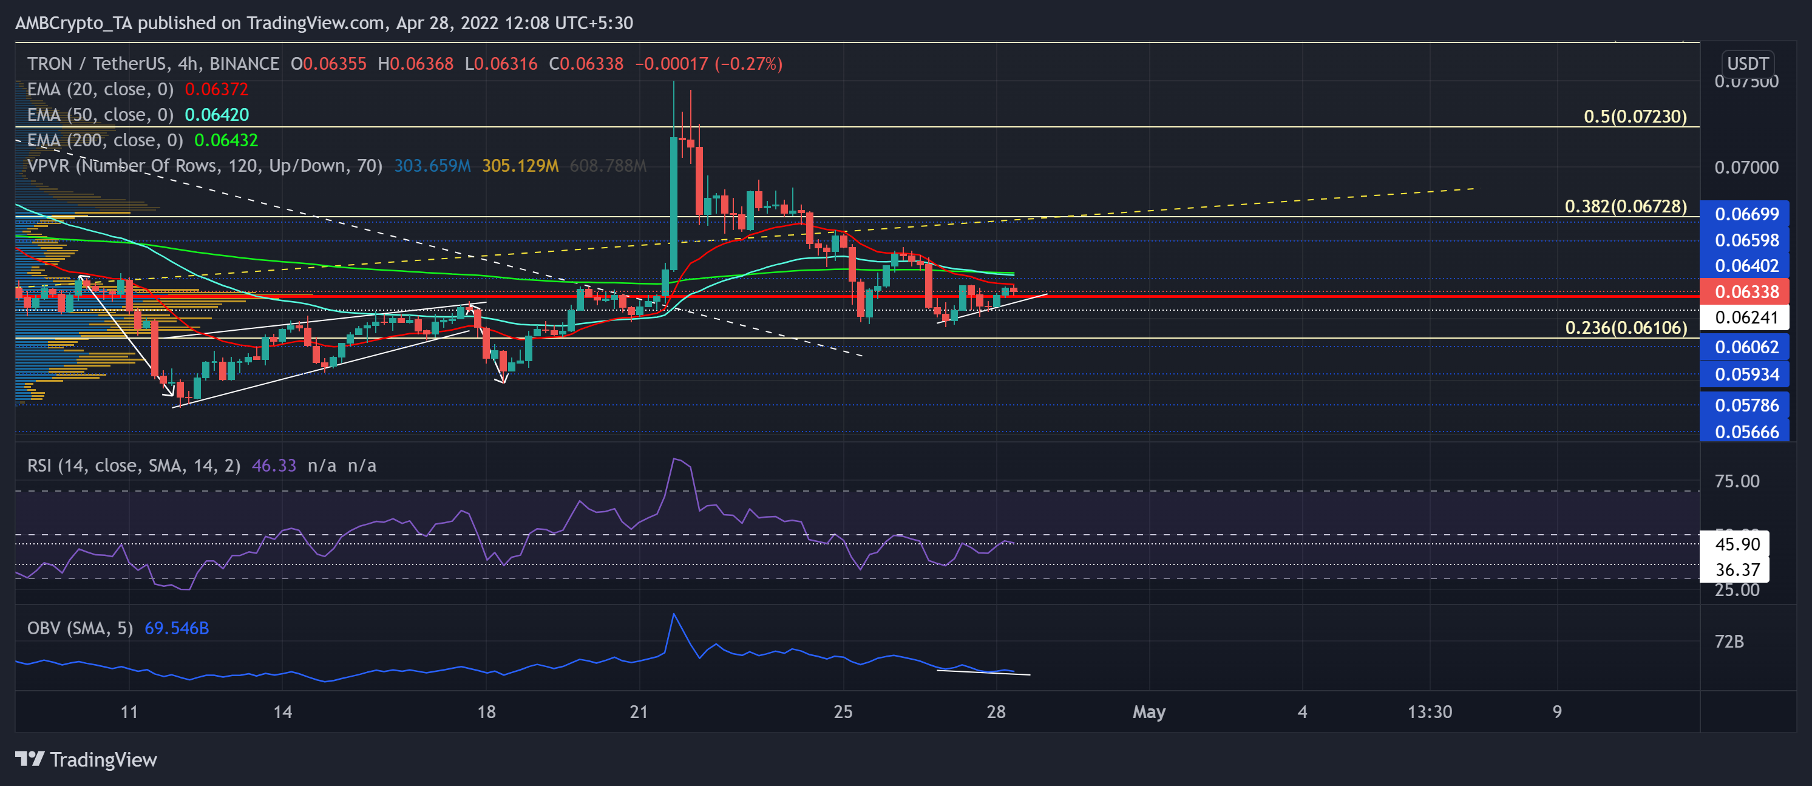Click the date label 25 on time axis
The image size is (1812, 786).
843,711
